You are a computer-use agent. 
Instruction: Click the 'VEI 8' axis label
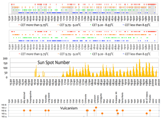4,105
